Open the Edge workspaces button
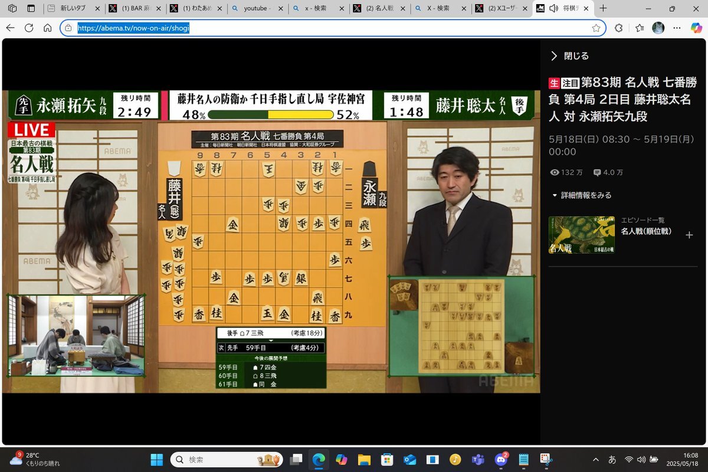Image resolution: width=708 pixels, height=472 pixels. click(12, 9)
